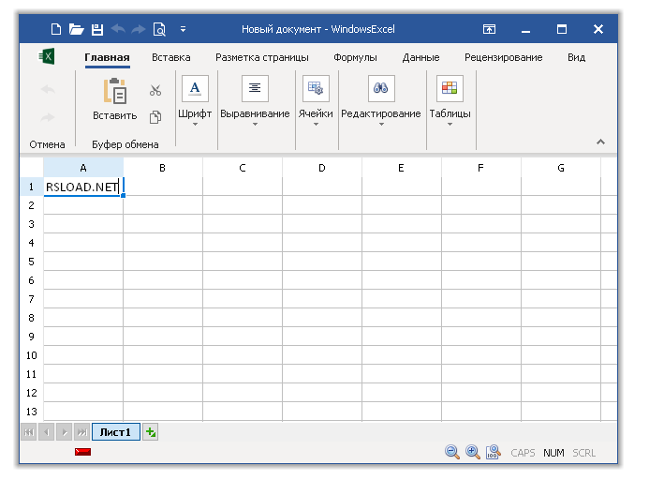Click the undo arrow in Отмена group
This screenshot has width=649, height=480.
pyautogui.click(x=48, y=89)
